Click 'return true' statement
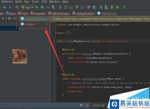Screen dimensions: 150x109 pyautogui.click(x=75, y=91)
